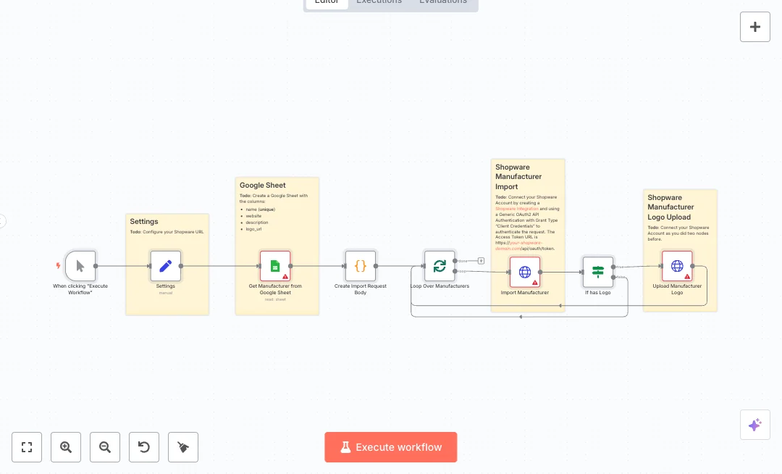Image resolution: width=782 pixels, height=474 pixels.
Task: Switch to the Executions tab
Action: [379, 2]
